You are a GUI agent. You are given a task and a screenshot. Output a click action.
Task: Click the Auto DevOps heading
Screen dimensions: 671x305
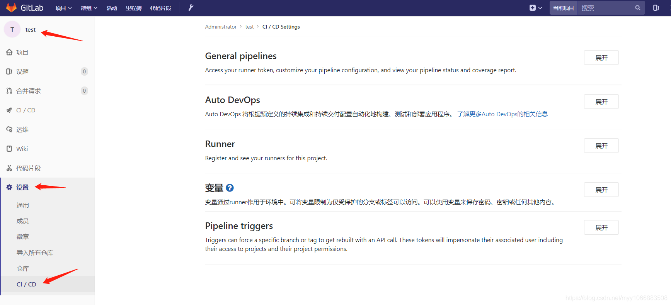[x=232, y=100]
